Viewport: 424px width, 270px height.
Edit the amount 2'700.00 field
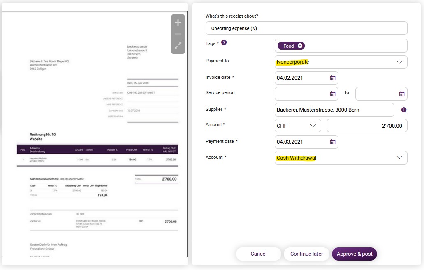point(367,126)
